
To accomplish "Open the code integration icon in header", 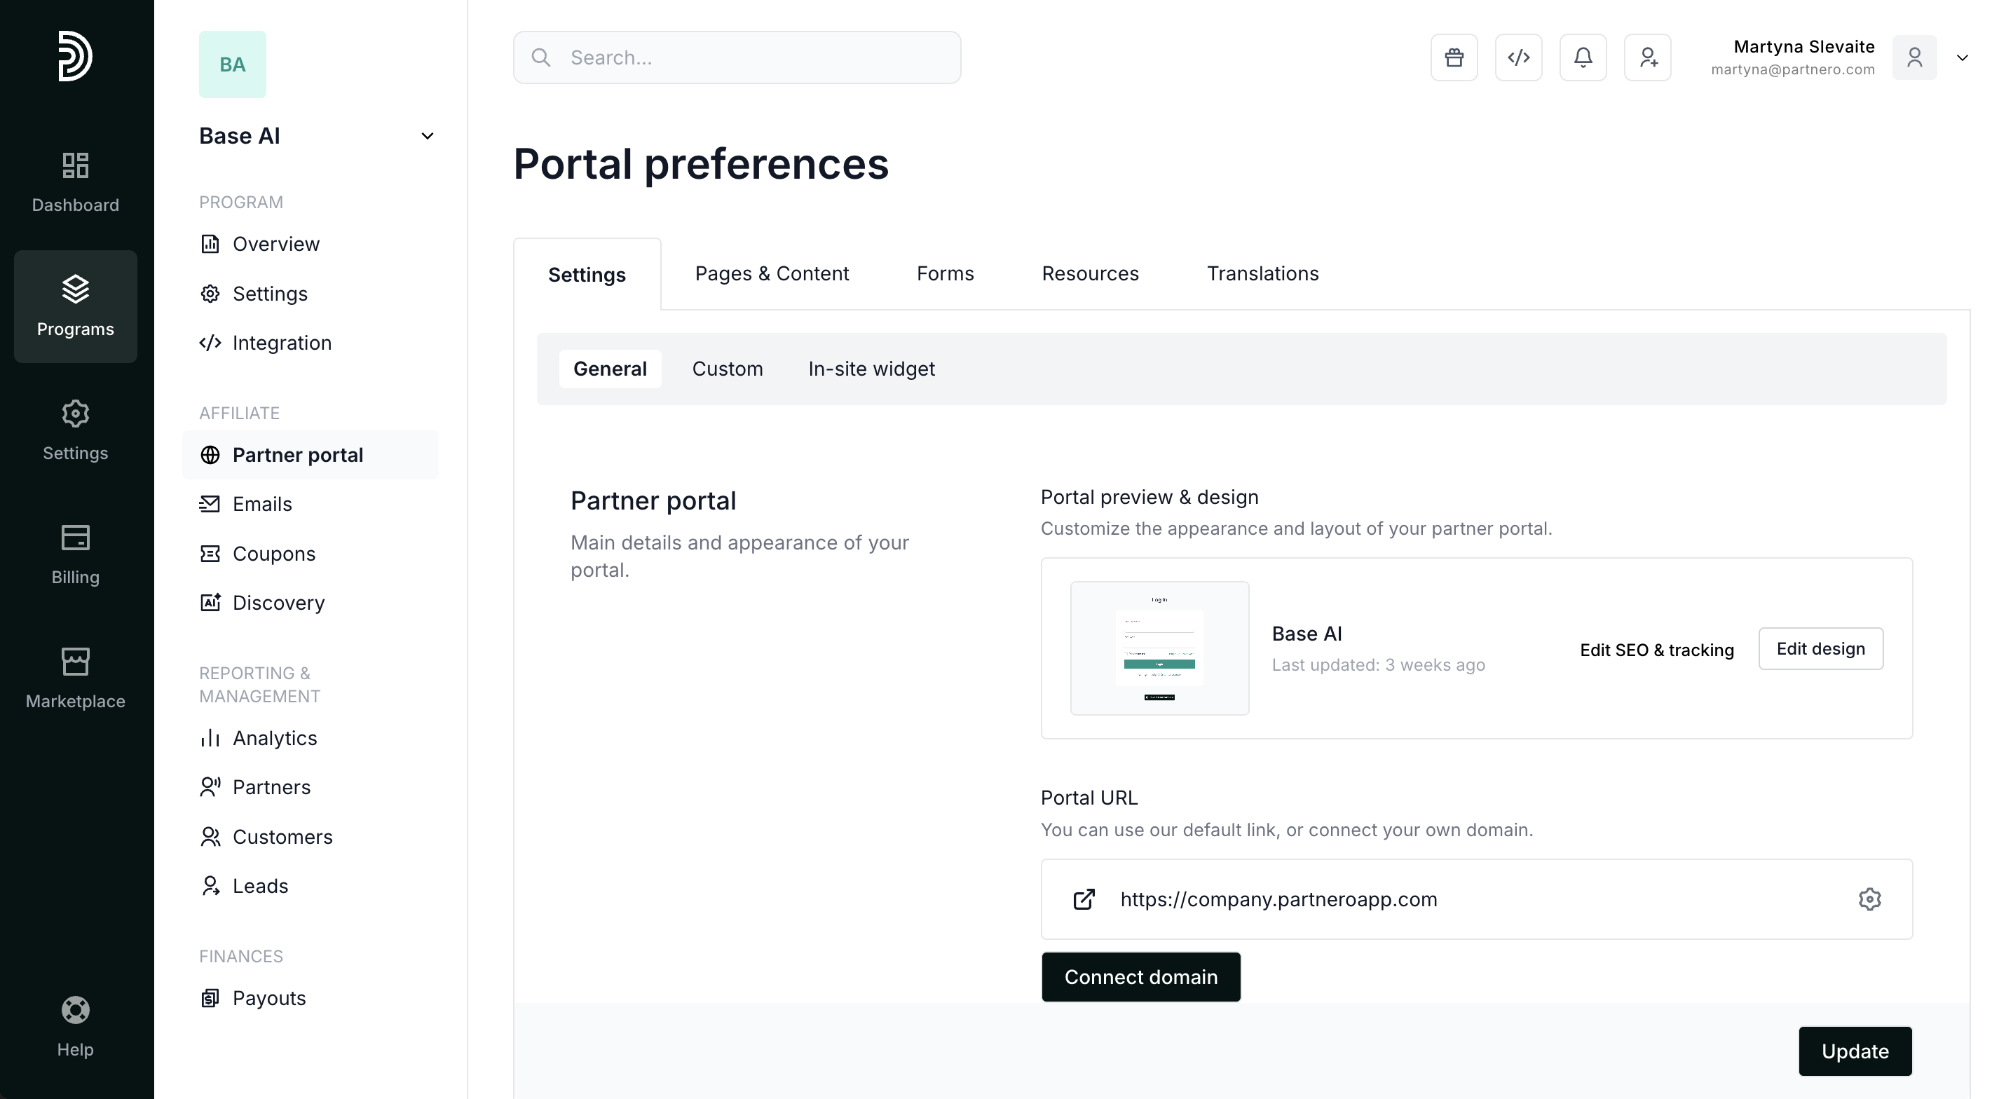I will [x=1519, y=57].
